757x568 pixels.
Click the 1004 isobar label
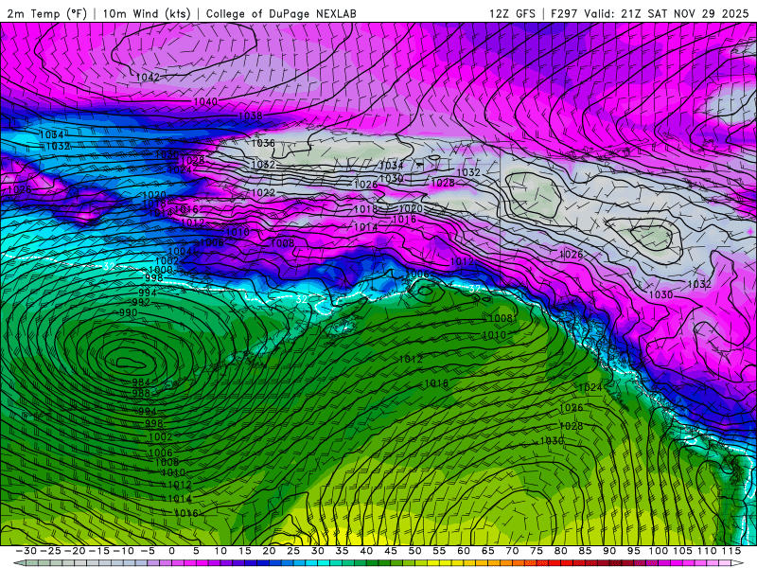pos(181,251)
